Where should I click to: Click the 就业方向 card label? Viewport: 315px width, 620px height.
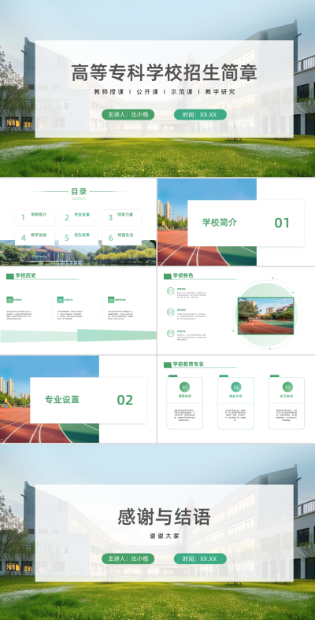click(x=235, y=397)
